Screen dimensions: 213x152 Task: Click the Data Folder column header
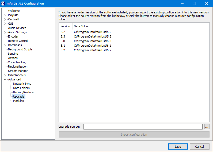[x=81, y=26]
